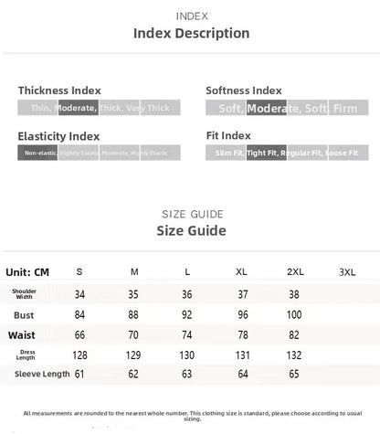Click the Loose Fit segment
Screen dimensions: 380x434
tap(349, 153)
